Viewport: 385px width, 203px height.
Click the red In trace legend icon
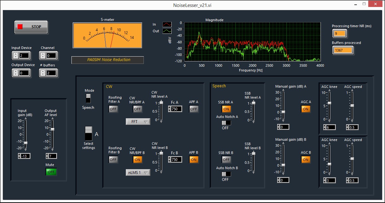[x=167, y=24]
